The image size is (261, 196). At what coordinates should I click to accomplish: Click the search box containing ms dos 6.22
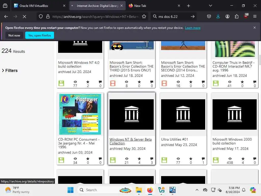point(173,17)
